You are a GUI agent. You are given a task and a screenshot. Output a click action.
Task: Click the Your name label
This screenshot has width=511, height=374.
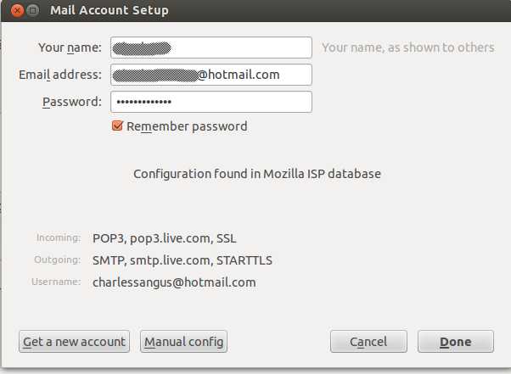click(x=70, y=47)
